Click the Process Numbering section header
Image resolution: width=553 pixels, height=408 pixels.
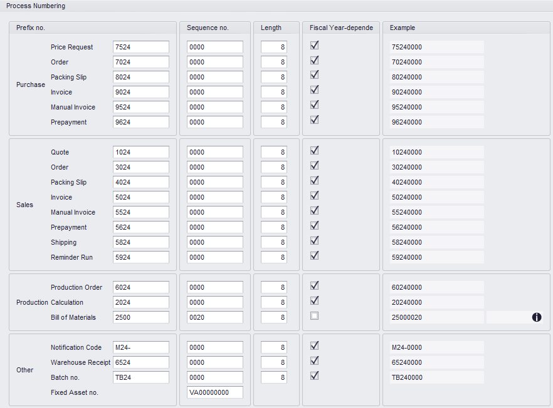point(36,6)
